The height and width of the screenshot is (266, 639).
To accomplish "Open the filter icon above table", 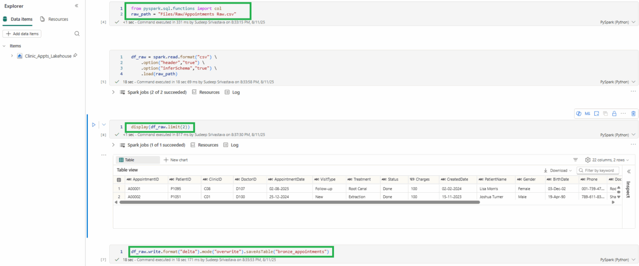I will pos(575,159).
